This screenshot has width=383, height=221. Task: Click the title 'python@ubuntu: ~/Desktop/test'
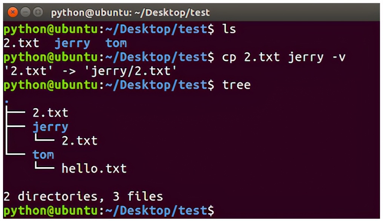pos(130,12)
